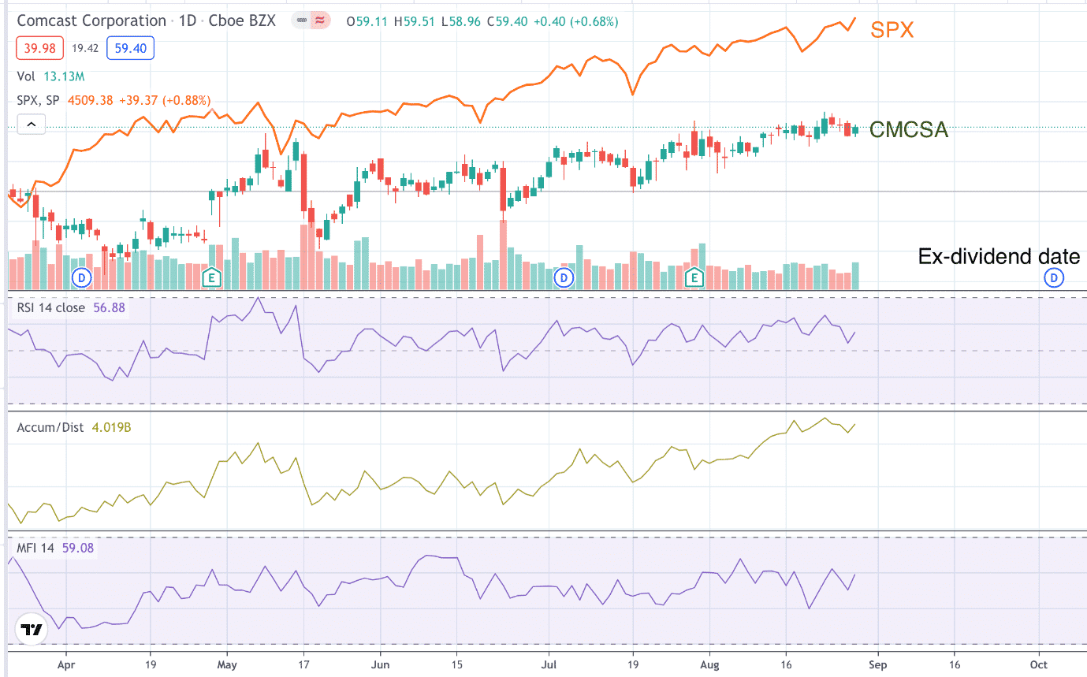Click the SPX price 4509.38 value
The height and width of the screenshot is (677, 1087).
91,100
